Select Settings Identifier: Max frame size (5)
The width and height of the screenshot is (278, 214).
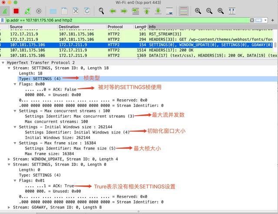click(70, 149)
